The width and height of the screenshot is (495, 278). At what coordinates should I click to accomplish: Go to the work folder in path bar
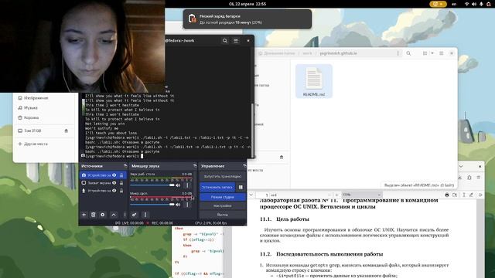point(307,53)
